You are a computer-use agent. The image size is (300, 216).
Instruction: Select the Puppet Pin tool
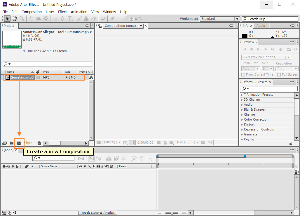[112, 19]
